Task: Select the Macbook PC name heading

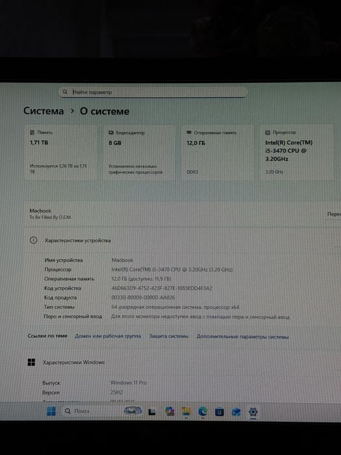Action: tap(40, 211)
